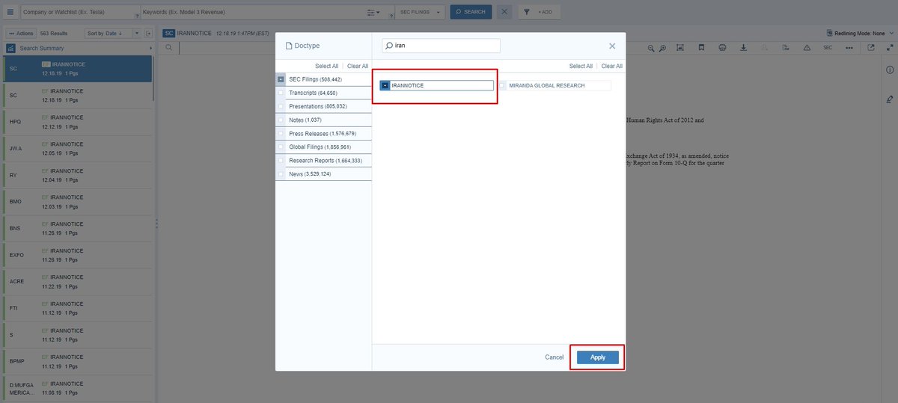The image size is (898, 403).
Task: Click the SEARCH button
Action: (471, 12)
